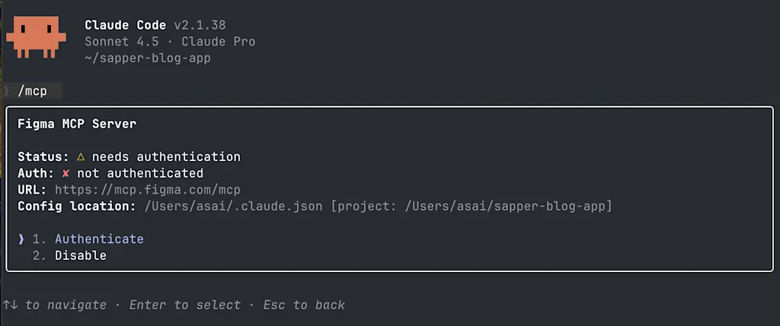The image size is (780, 326).
Task: Open the https://mcp.figma.com/mcp URL
Action: (x=148, y=190)
